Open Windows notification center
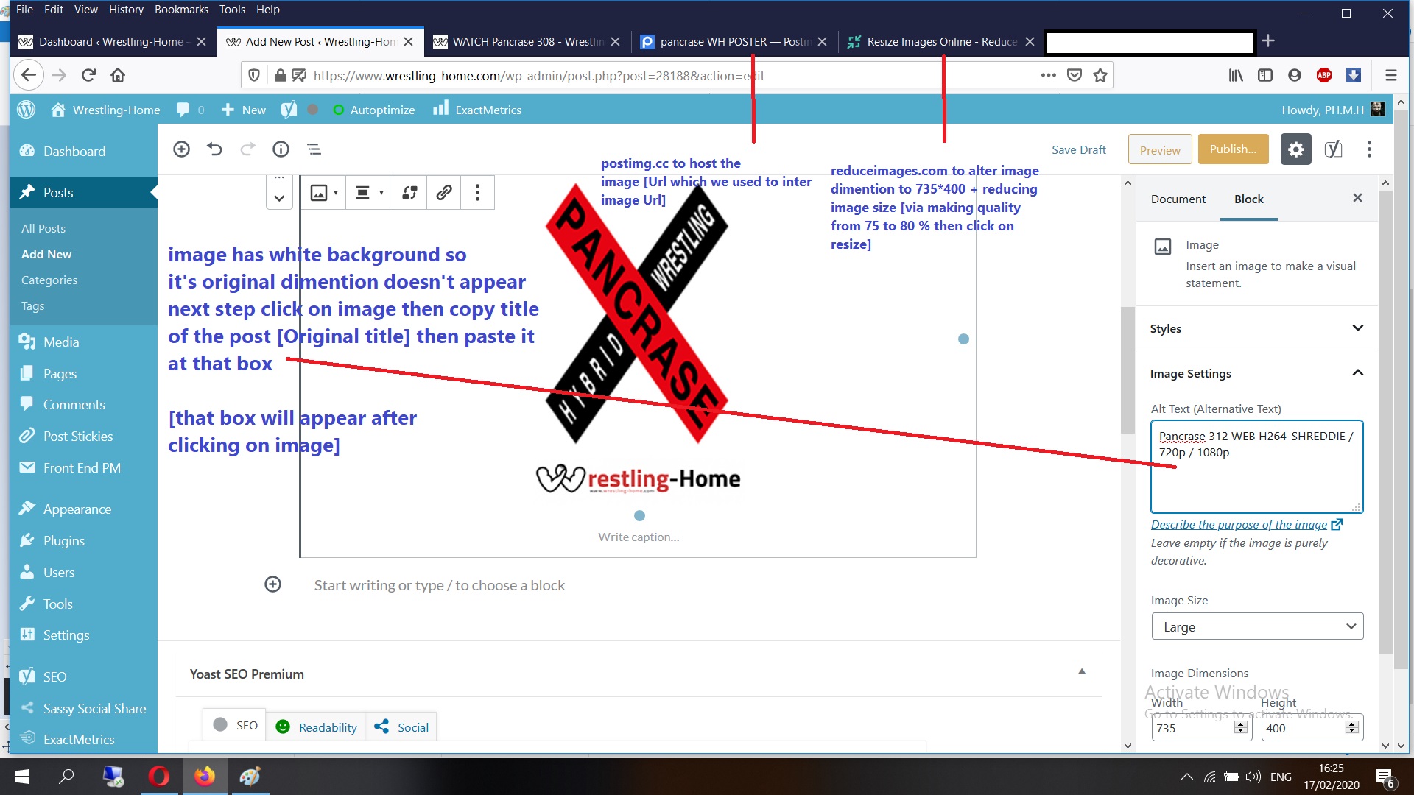Viewport: 1414px width, 795px height. (1385, 777)
